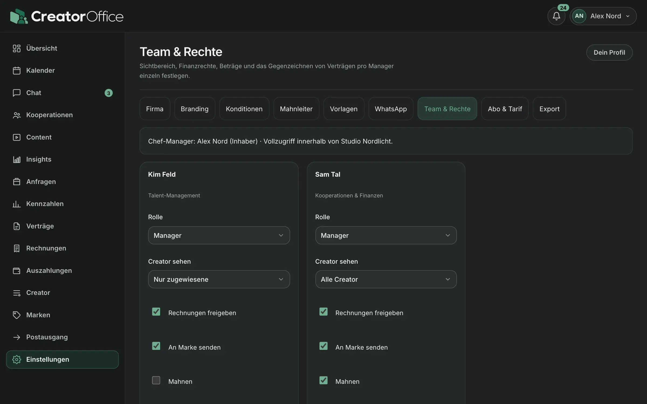
Task: Switch to the Branding tab
Action: tap(195, 109)
